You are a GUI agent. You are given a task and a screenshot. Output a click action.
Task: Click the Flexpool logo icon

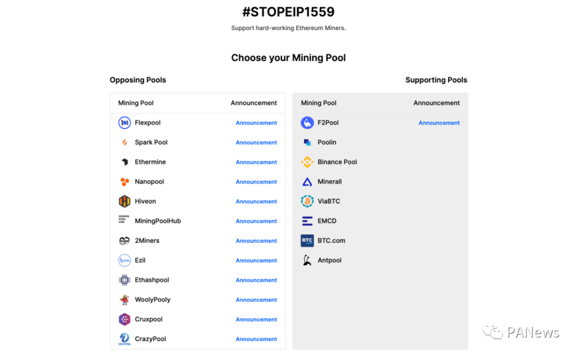point(124,123)
